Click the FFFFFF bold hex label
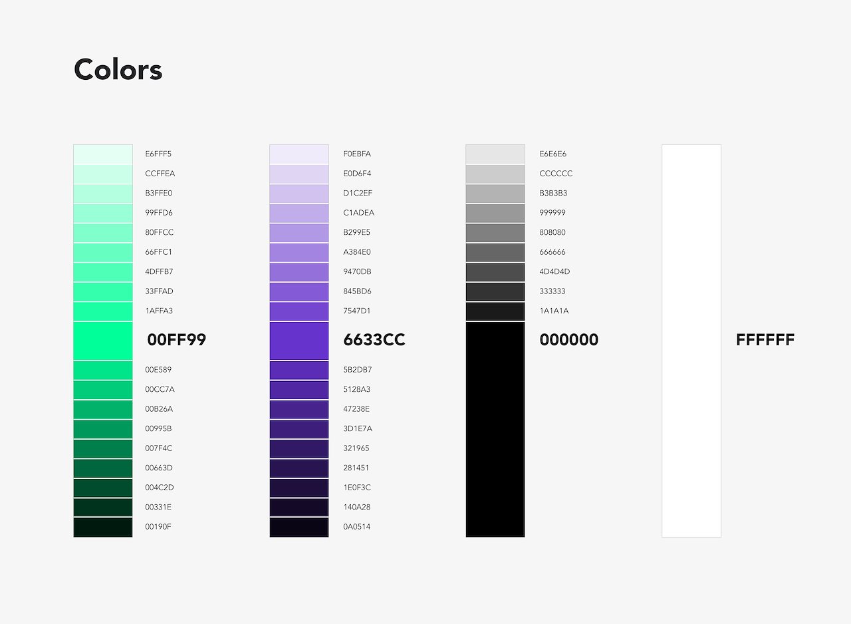This screenshot has height=624, width=851. (x=765, y=340)
